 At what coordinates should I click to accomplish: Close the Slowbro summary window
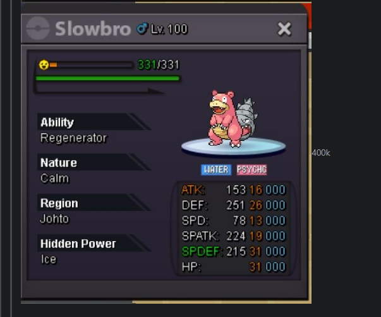coord(284,29)
